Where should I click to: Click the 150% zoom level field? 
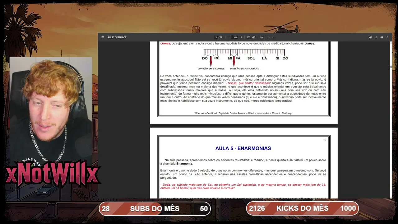(x=235, y=37)
